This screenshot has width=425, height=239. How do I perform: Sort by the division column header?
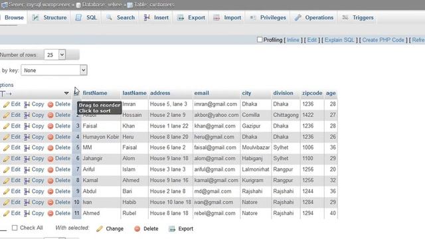pyautogui.click(x=283, y=93)
